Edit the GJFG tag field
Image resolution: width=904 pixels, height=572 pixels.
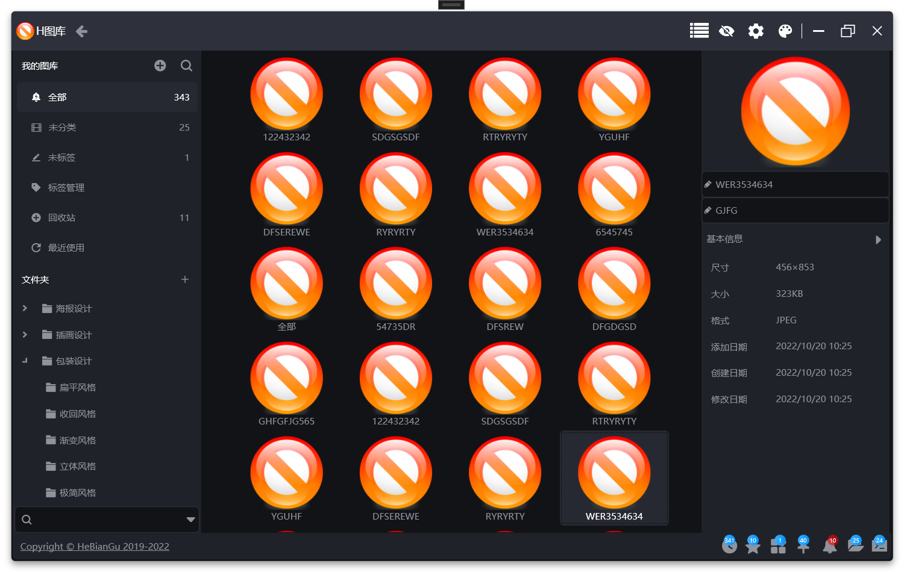click(796, 210)
